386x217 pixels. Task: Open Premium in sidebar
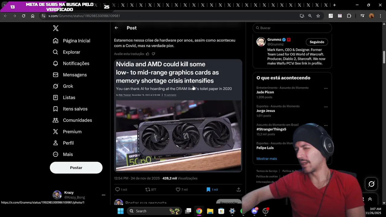click(x=67, y=132)
